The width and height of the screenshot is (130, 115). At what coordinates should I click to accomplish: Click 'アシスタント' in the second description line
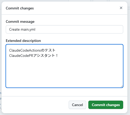point(44,56)
